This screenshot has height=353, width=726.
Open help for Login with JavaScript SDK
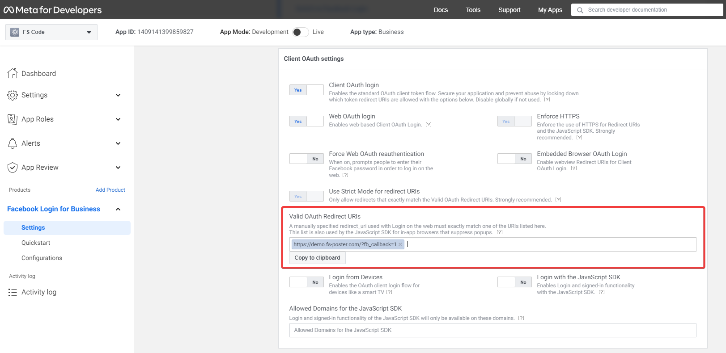602,292
